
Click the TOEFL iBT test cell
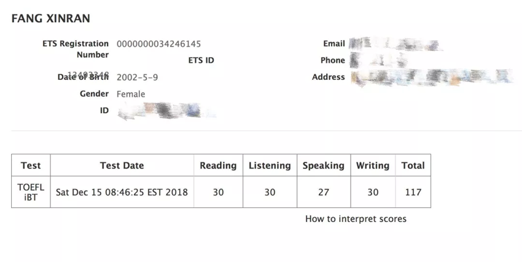(x=31, y=192)
